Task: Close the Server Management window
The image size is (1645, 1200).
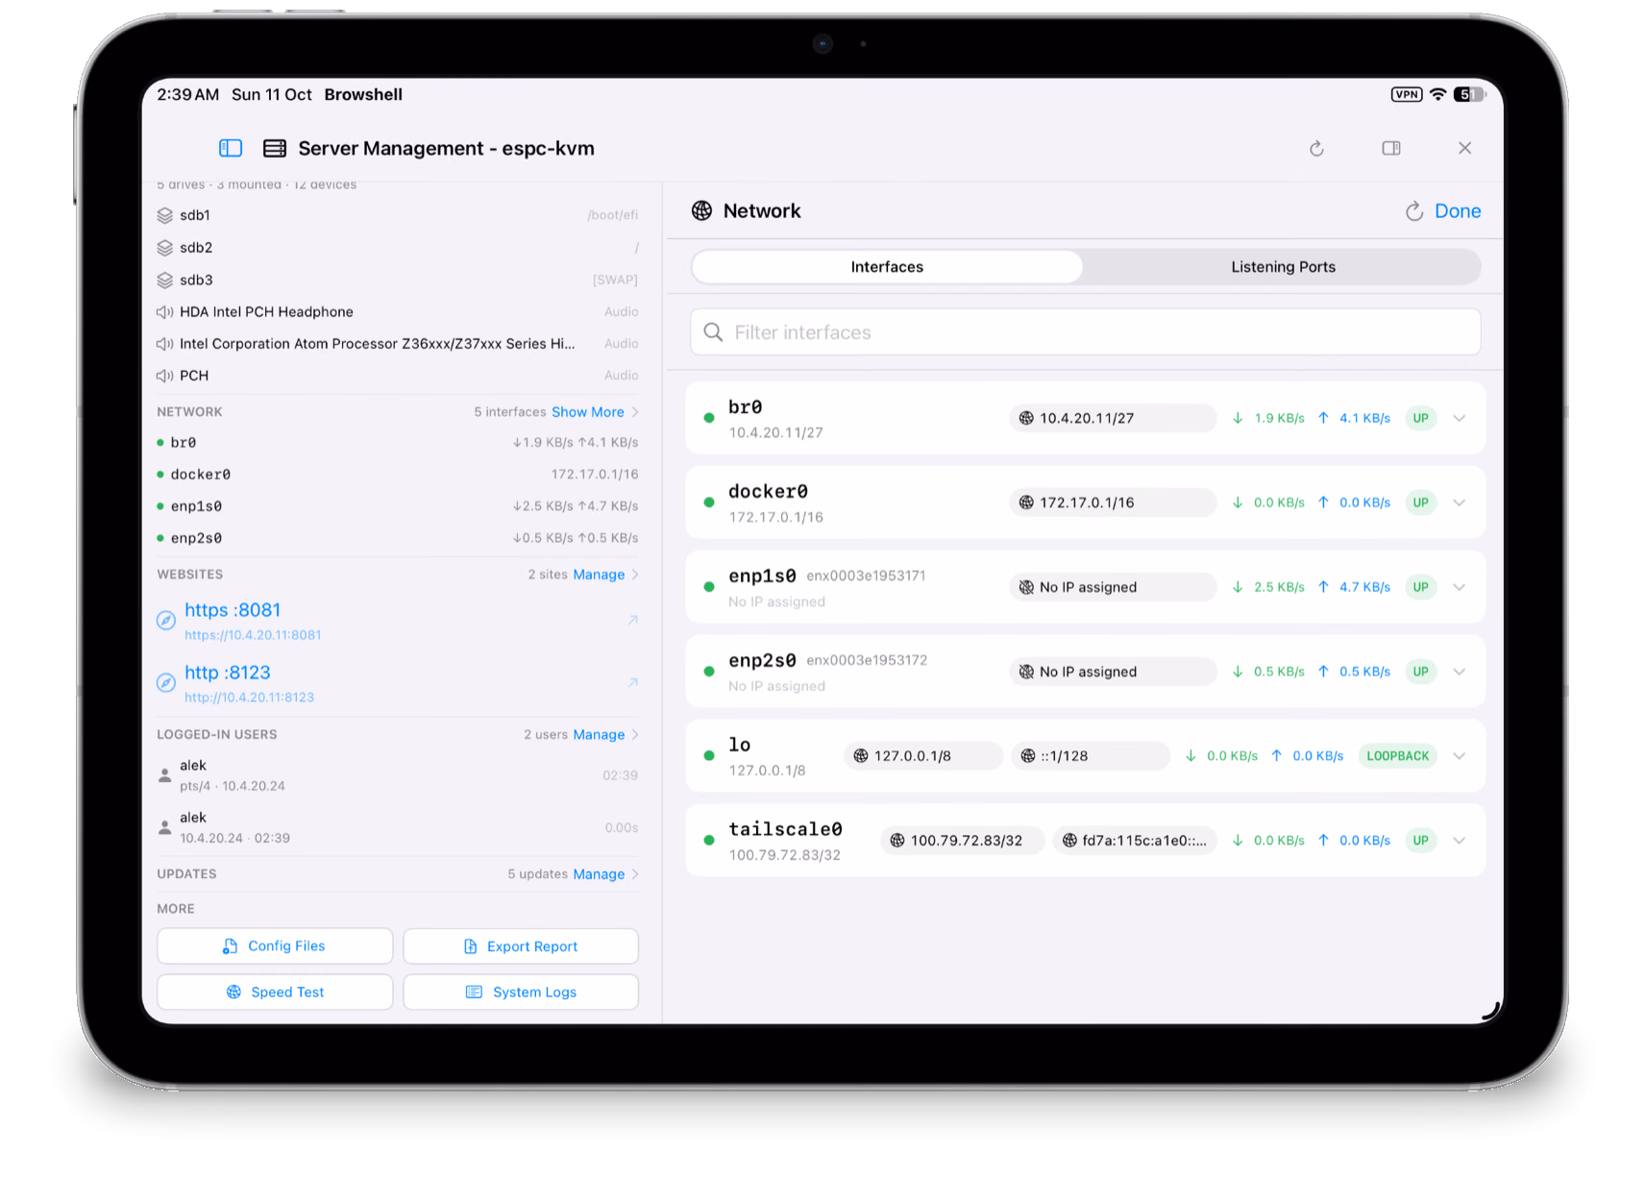Action: click(x=1464, y=148)
